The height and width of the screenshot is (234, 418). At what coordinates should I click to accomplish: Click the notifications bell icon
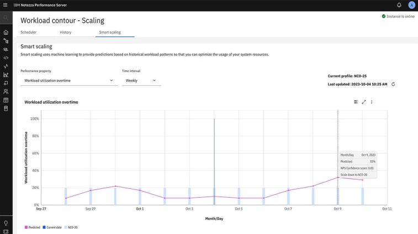click(x=399, y=5)
